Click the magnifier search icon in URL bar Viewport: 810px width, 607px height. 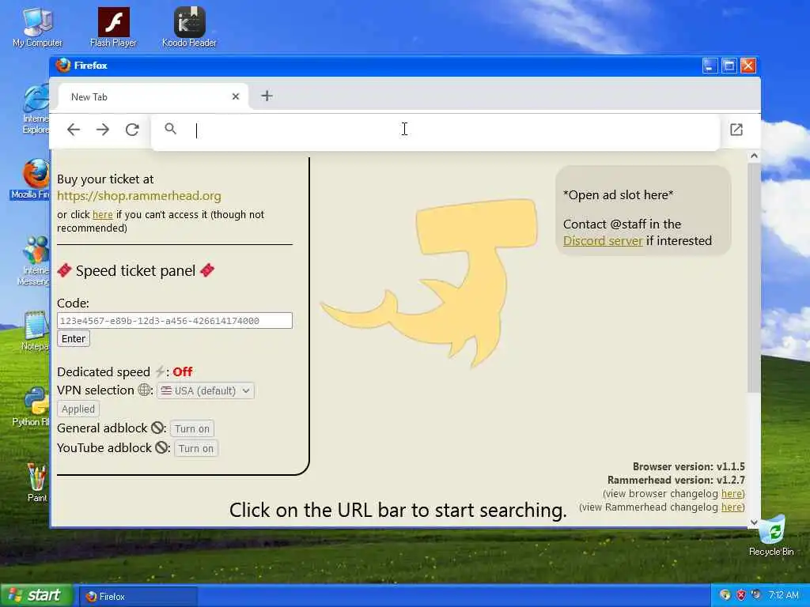[171, 129]
